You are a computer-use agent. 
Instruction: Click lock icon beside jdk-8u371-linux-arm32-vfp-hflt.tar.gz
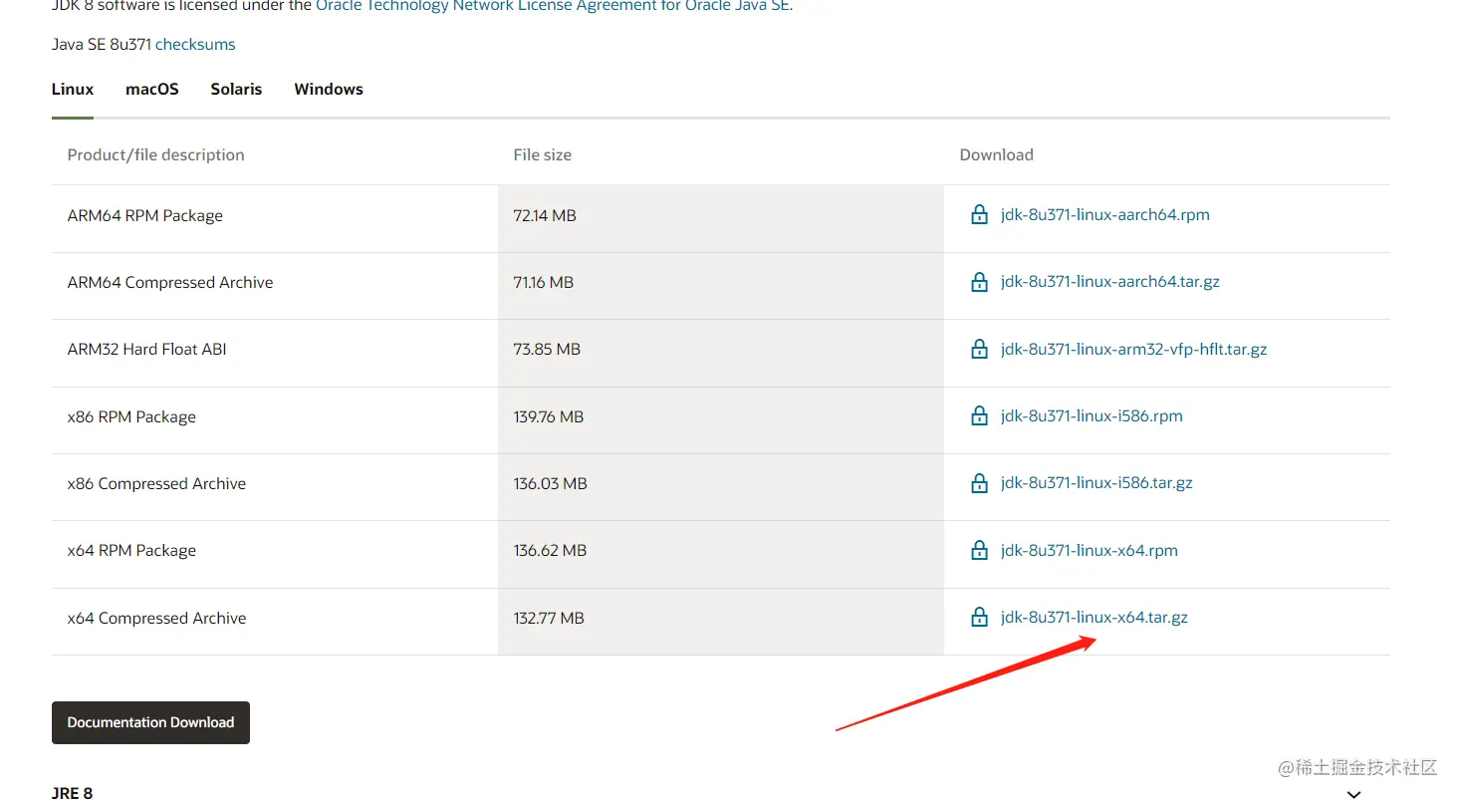979,349
